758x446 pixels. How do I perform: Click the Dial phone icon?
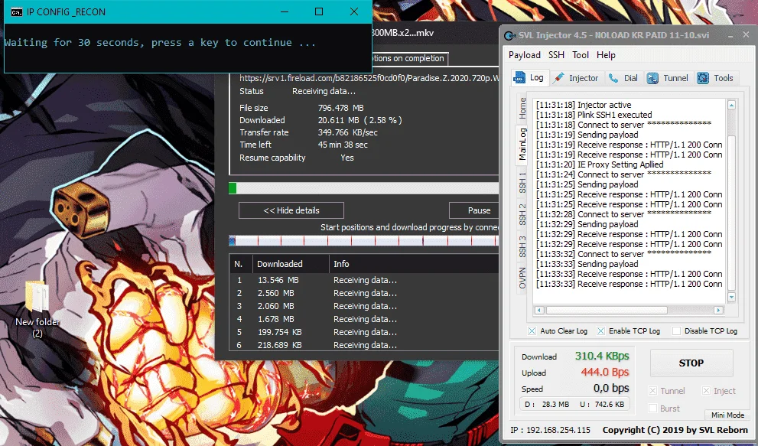(x=613, y=78)
